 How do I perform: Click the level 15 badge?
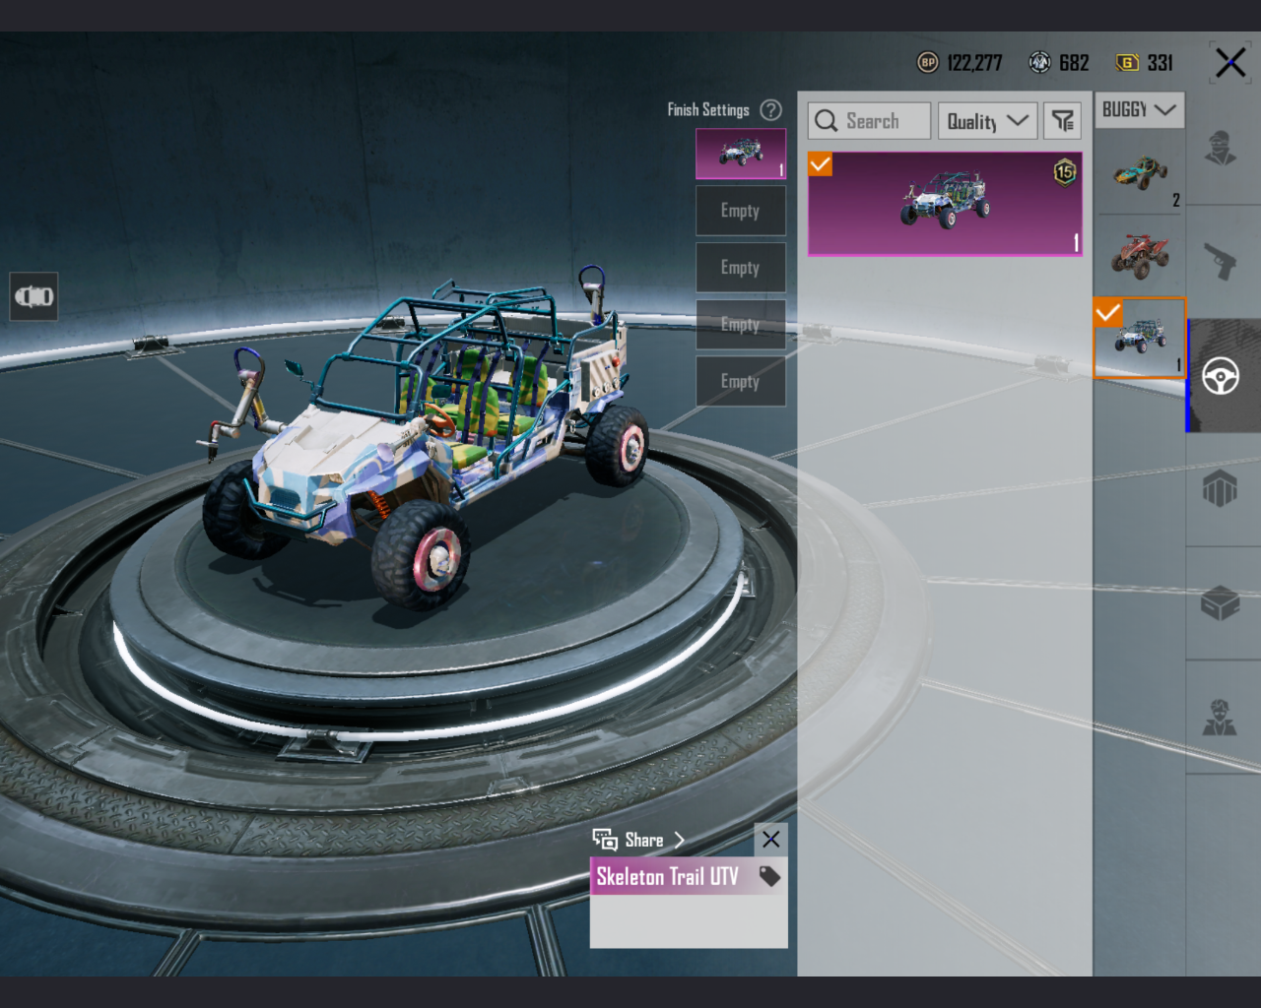(x=1065, y=172)
